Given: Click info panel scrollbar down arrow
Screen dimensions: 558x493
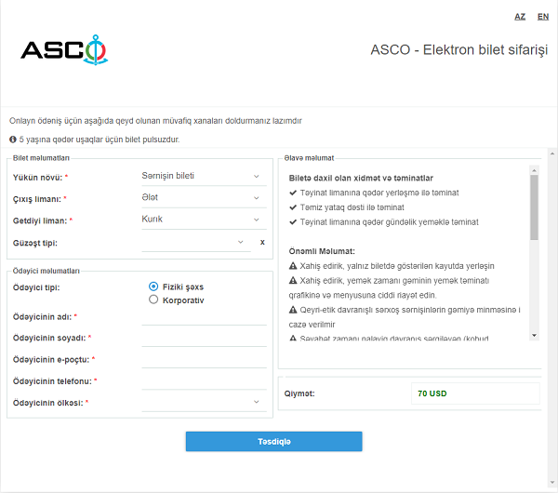Looking at the screenshot, I should (x=534, y=335).
